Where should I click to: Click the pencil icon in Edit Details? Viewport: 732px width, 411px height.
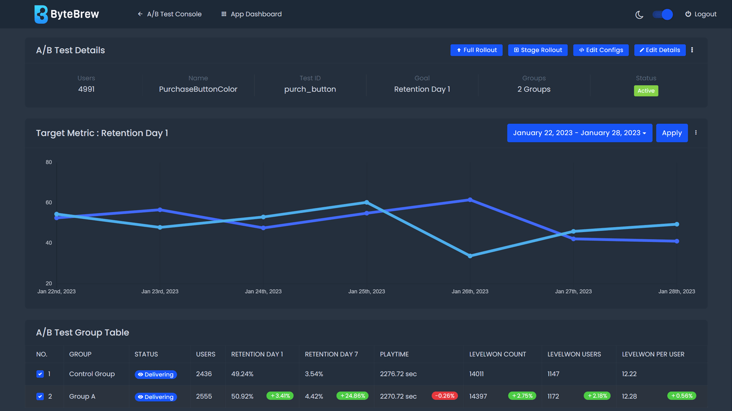[643, 50]
